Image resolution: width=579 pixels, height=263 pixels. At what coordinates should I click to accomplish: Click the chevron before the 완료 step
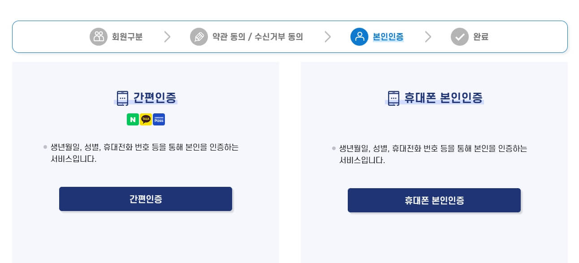428,37
